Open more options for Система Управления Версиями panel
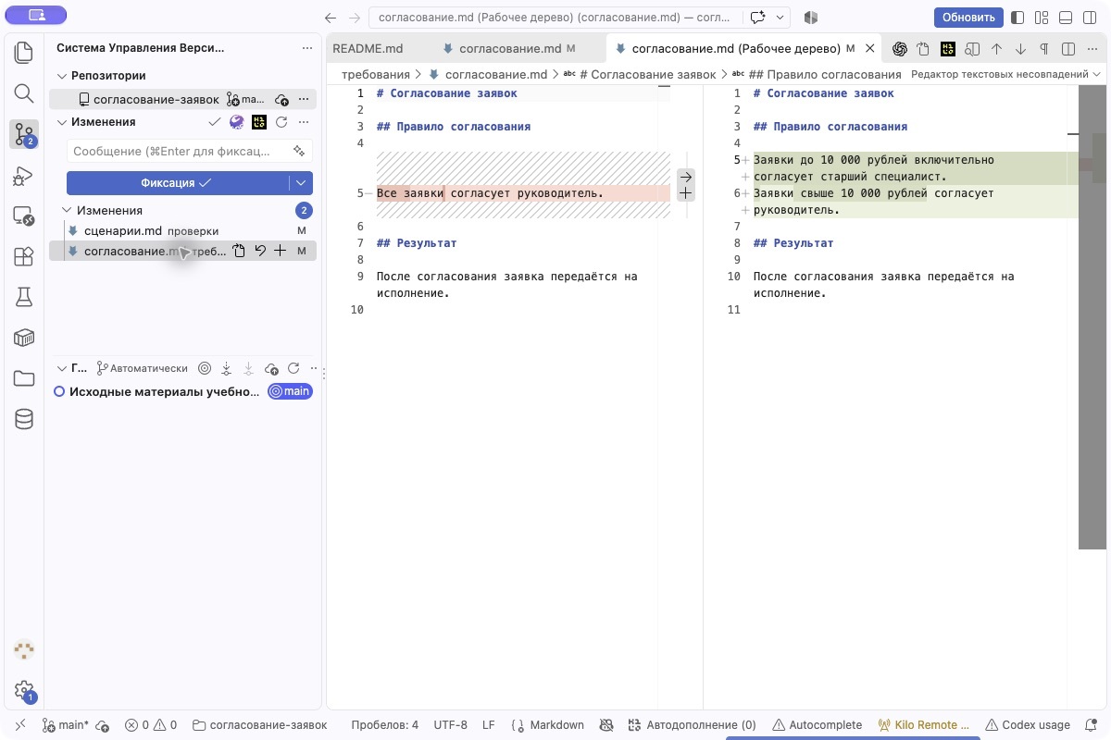This screenshot has height=740, width=1111. click(x=307, y=48)
